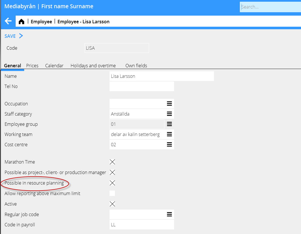Screen dimensions: 301x234
Task: Uncheck the Active checkbox
Action: point(112,204)
